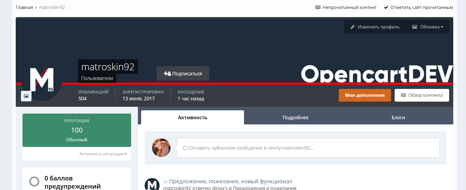Click the change profile photo icon

[x=26, y=96]
